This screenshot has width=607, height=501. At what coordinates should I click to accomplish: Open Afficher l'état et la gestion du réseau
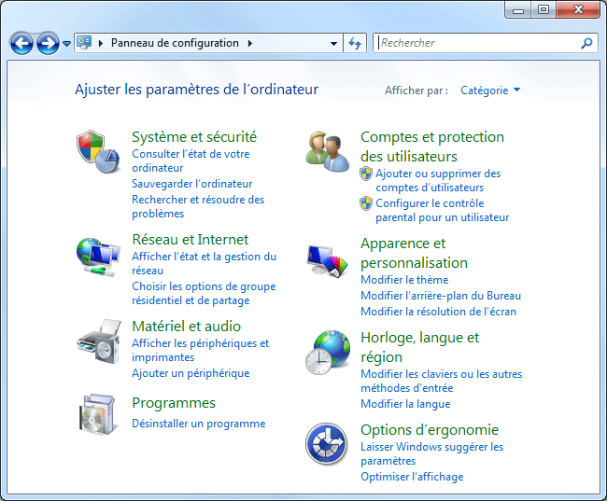tap(205, 263)
